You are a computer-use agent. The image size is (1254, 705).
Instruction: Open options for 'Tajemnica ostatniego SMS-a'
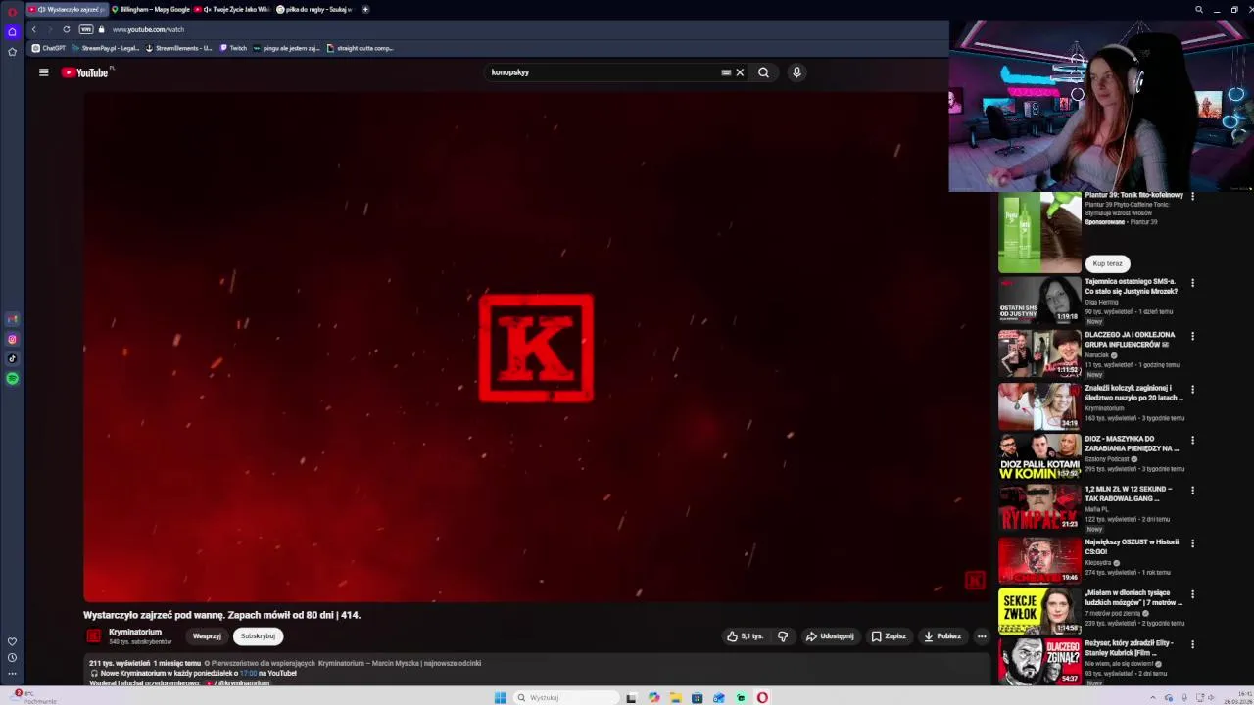(x=1192, y=283)
